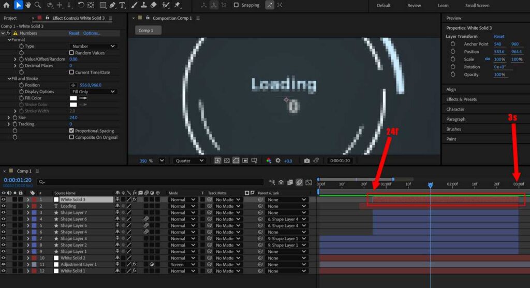The width and height of the screenshot is (530, 288).
Task: Select the Eraser tool
Action: (x=153, y=5)
